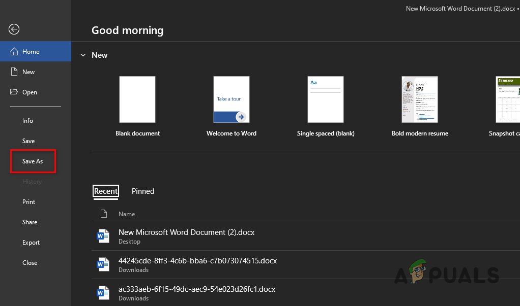
Task: Select the Bold modern resume template
Action: tap(420, 99)
